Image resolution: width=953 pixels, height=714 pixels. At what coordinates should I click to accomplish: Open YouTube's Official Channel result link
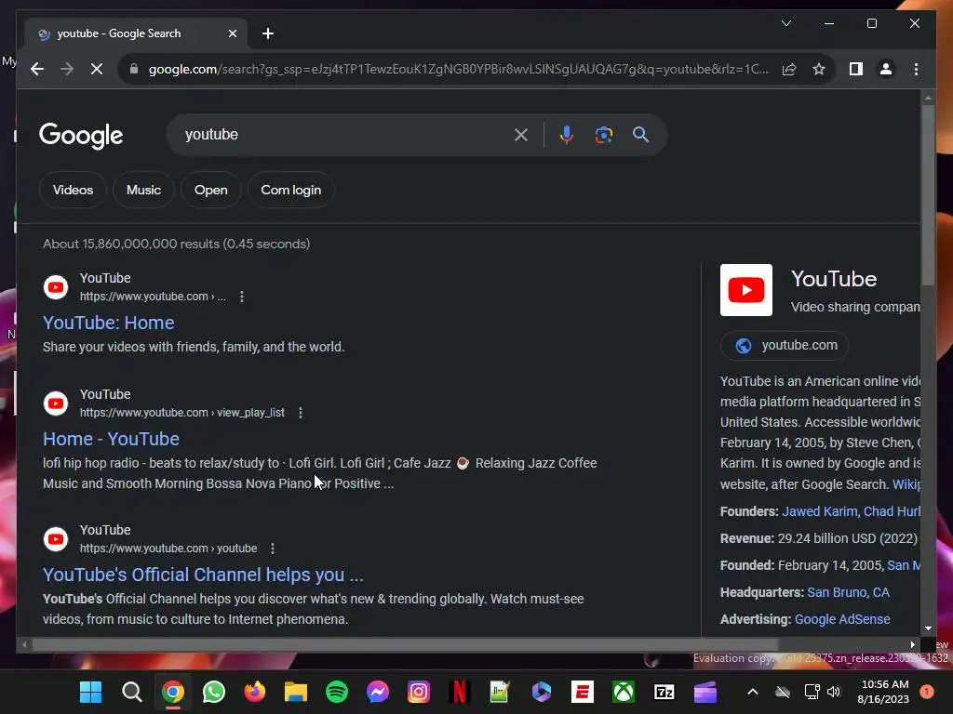203,575
